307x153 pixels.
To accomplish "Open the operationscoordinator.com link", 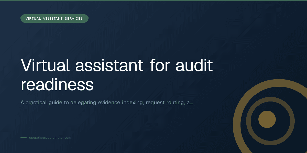I will [50, 138].
